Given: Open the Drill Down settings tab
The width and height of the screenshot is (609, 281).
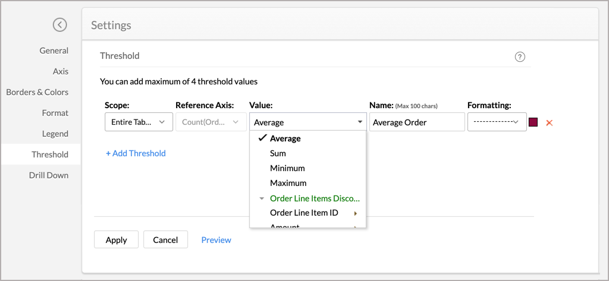Looking at the screenshot, I should point(49,175).
